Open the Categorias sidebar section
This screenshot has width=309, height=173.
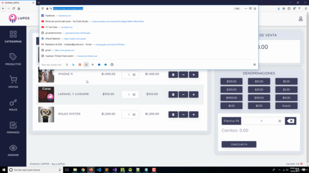pos(13,37)
